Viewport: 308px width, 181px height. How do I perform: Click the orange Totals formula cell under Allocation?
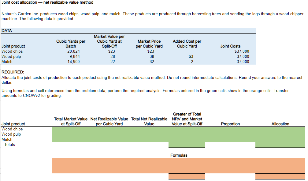tap(280, 176)
